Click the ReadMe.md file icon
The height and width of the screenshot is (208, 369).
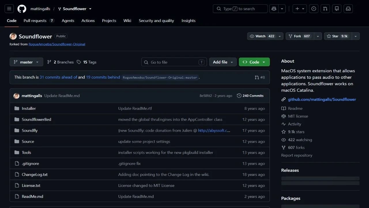tap(17, 196)
